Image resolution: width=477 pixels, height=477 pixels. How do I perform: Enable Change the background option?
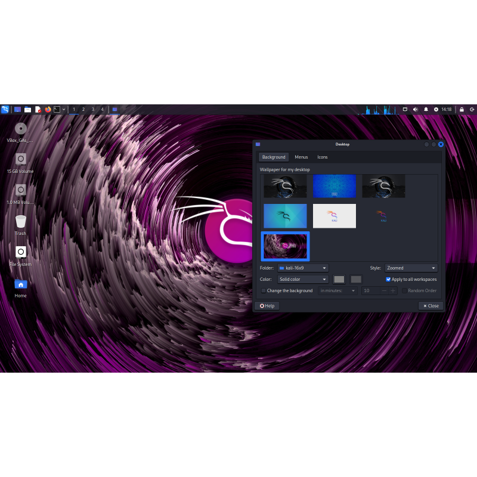264,290
